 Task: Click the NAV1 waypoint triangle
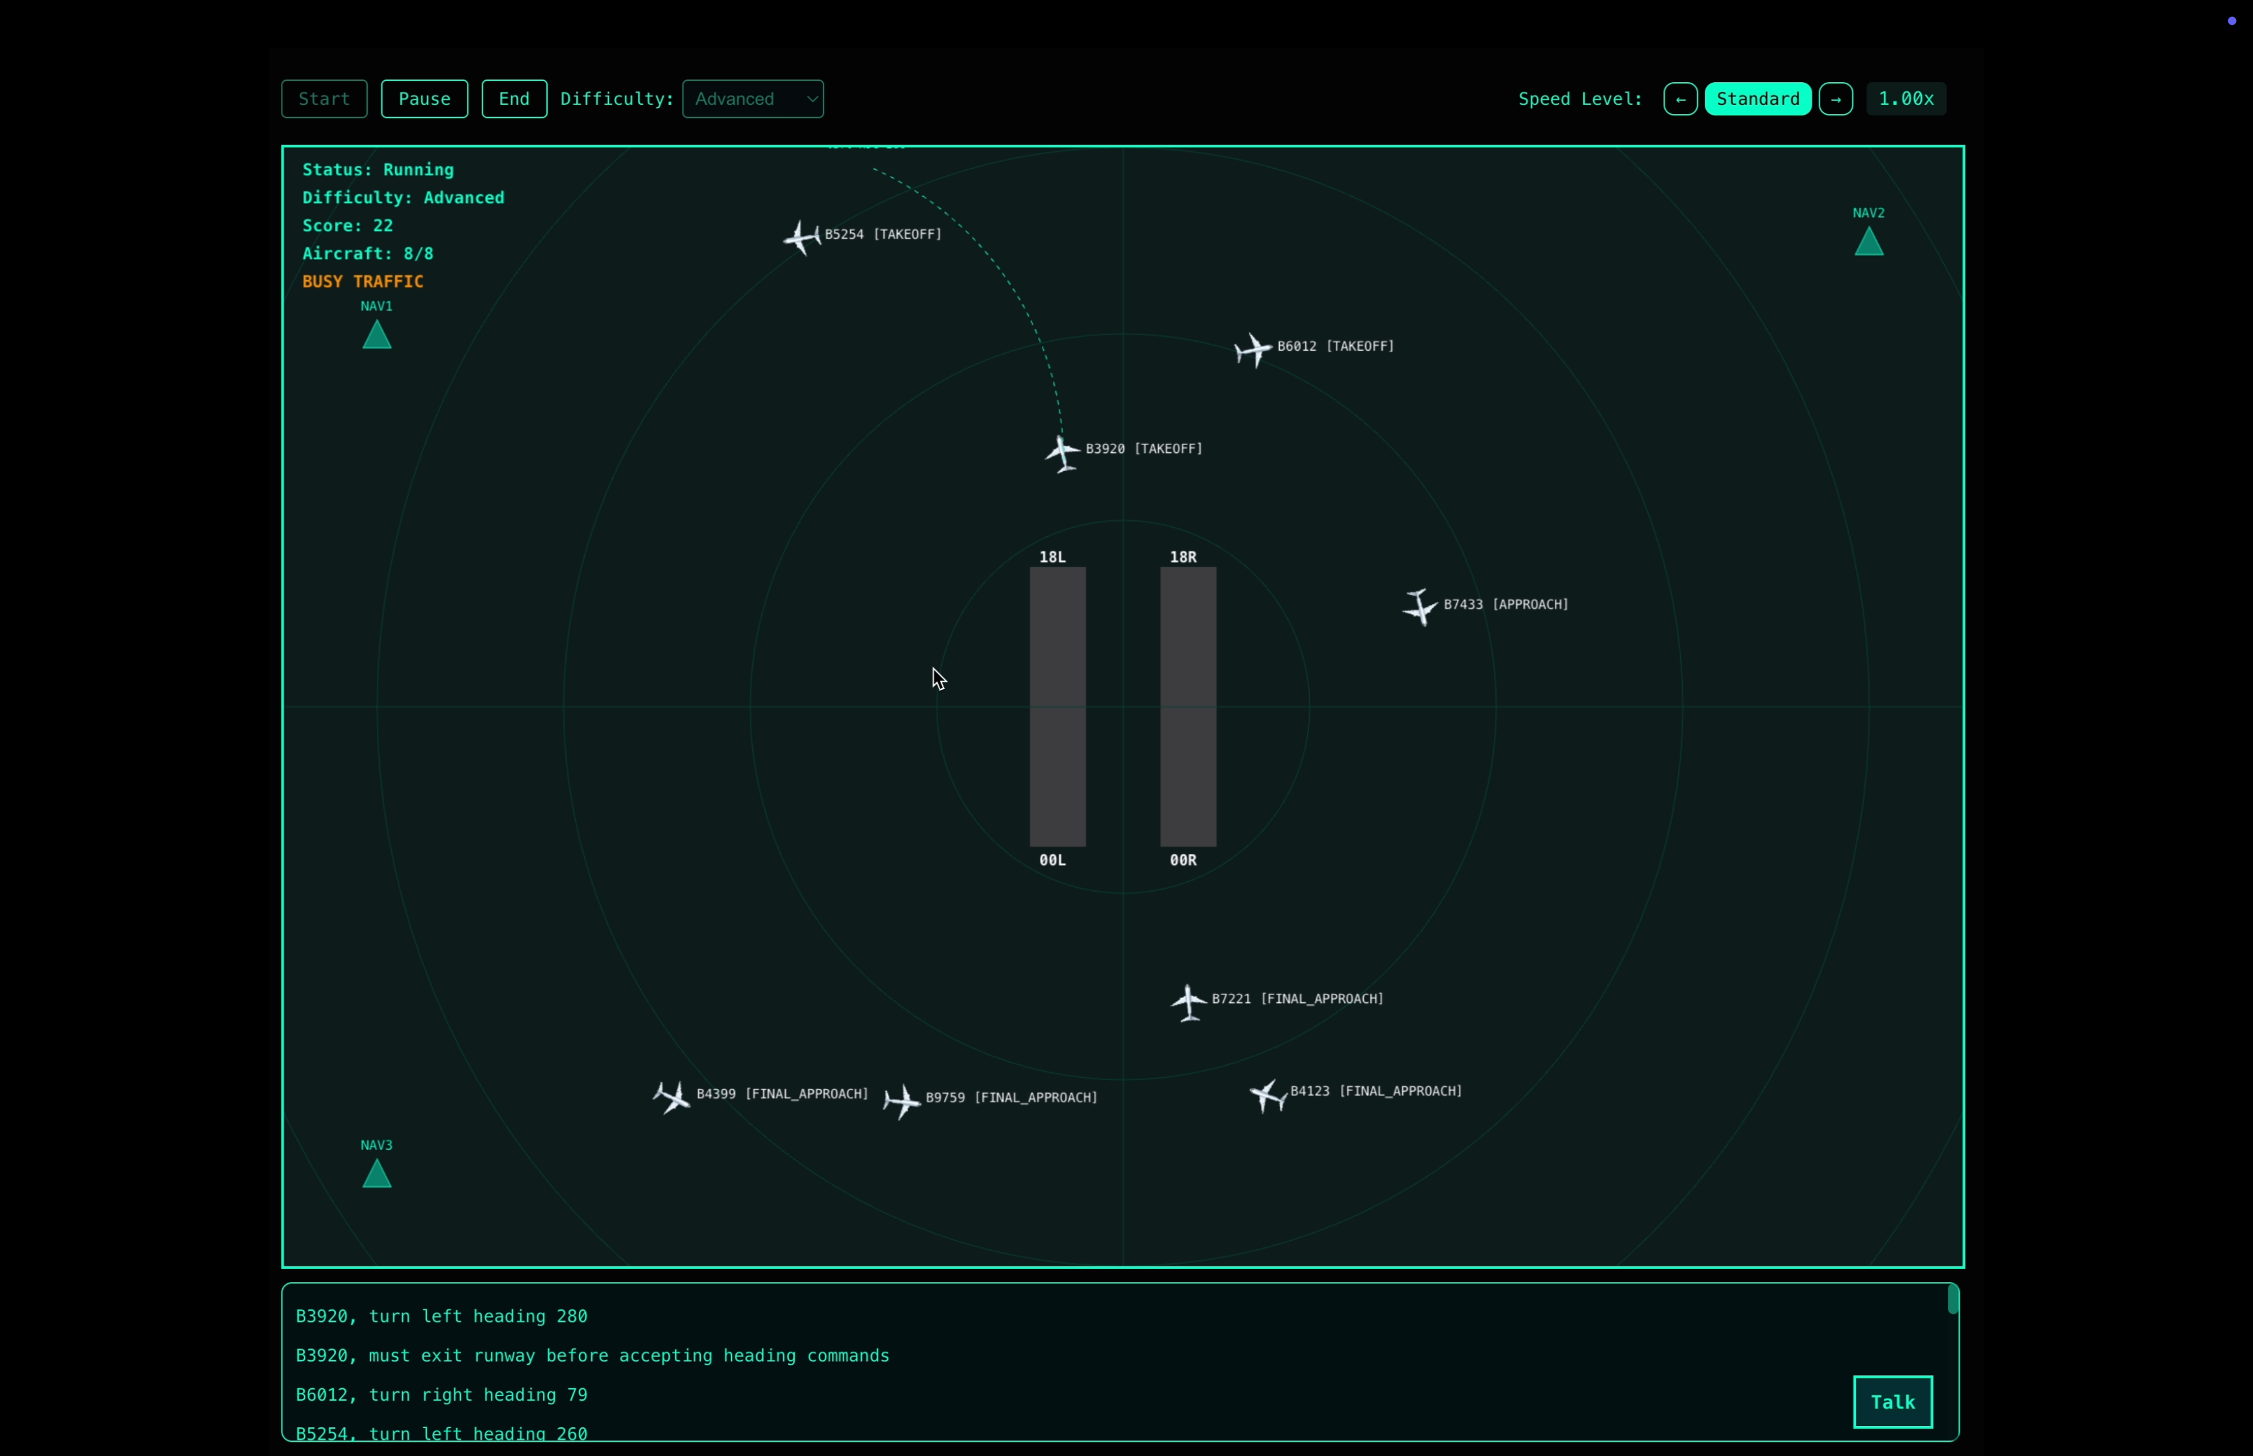tap(377, 335)
